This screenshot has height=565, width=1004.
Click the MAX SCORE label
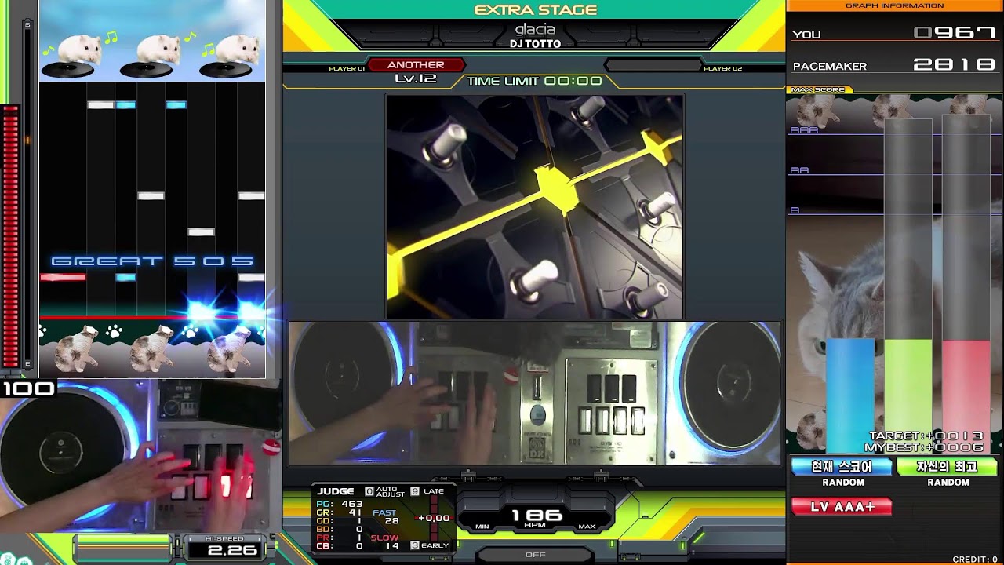point(817,89)
